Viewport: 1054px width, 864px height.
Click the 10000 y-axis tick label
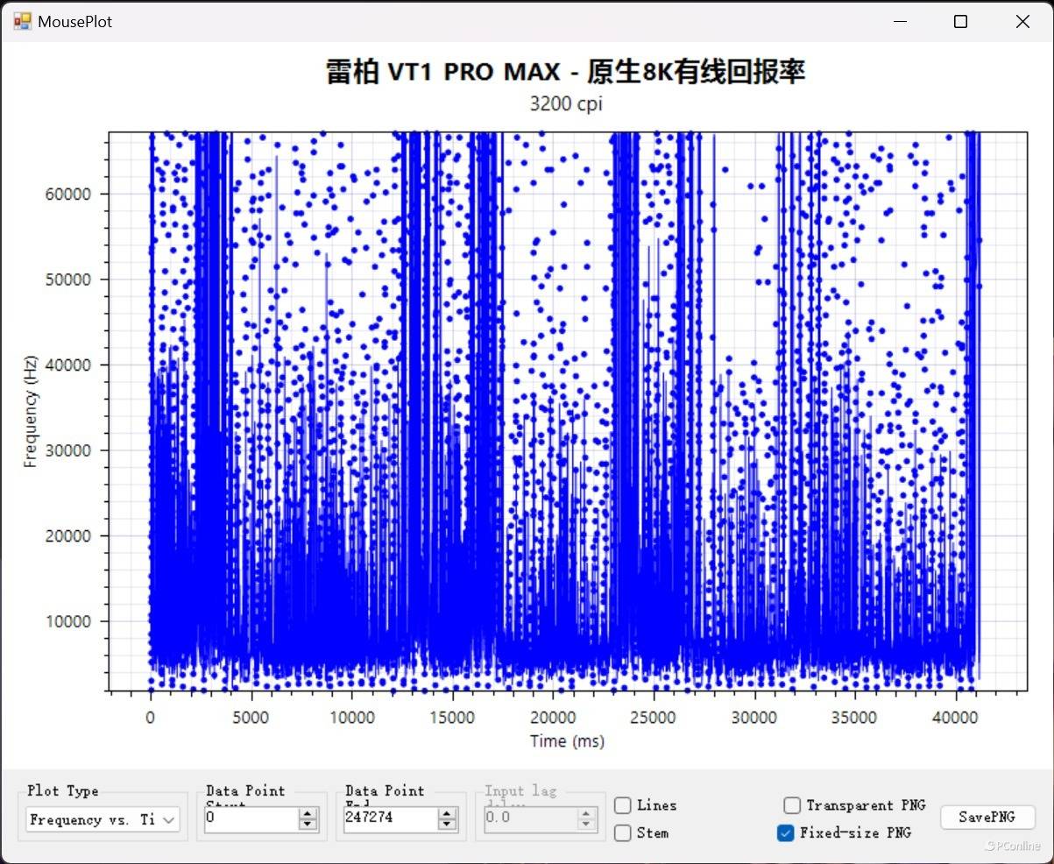pos(67,621)
